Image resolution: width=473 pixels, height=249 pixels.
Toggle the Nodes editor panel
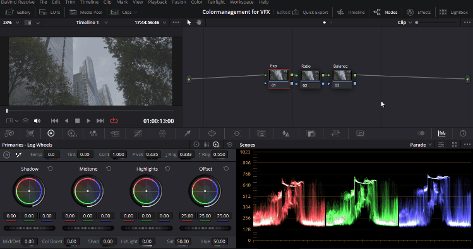[x=385, y=13]
